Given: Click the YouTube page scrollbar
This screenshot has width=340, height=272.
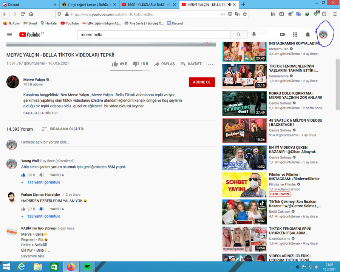Looking at the screenshot, I should [338, 85].
